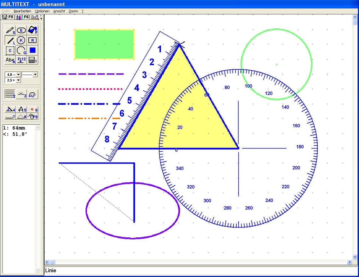Activate the Abc text tool

pyautogui.click(x=10, y=60)
